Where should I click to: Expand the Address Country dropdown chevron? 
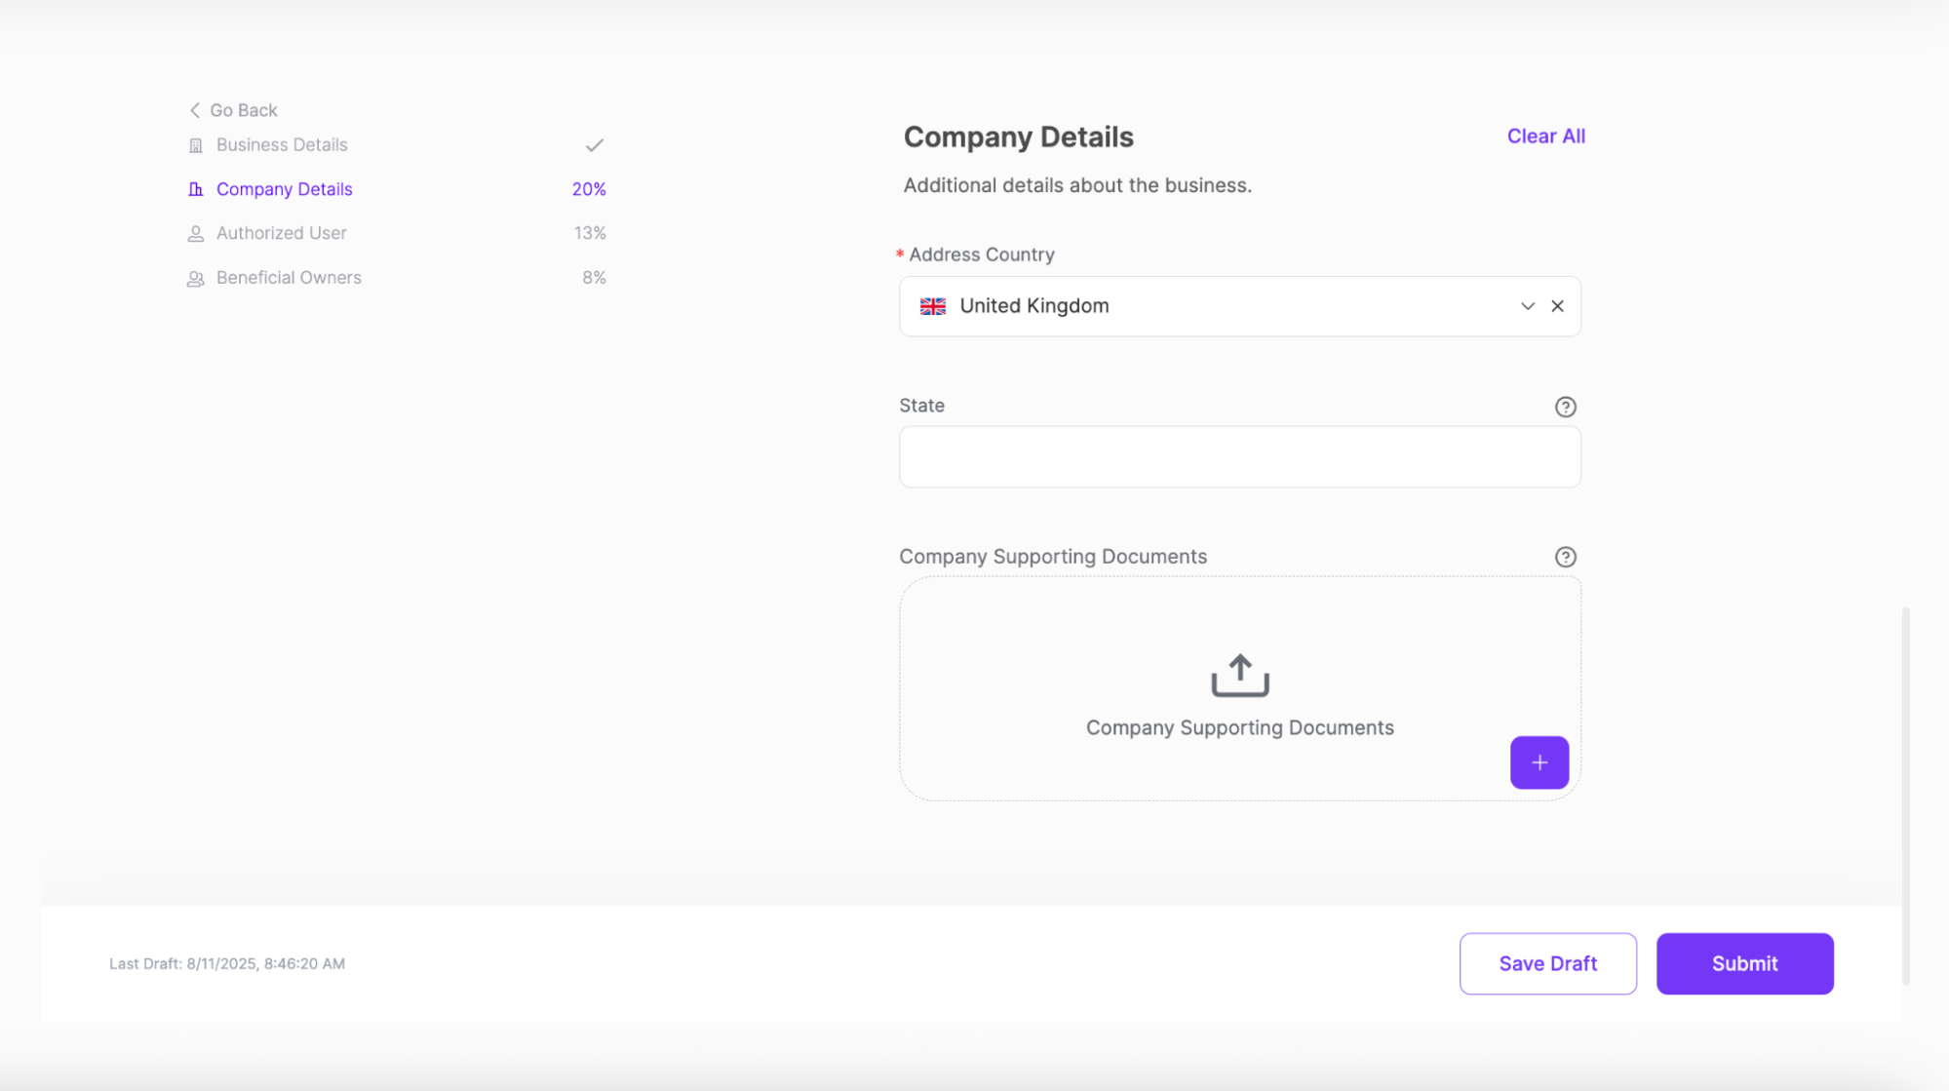pyautogui.click(x=1527, y=306)
